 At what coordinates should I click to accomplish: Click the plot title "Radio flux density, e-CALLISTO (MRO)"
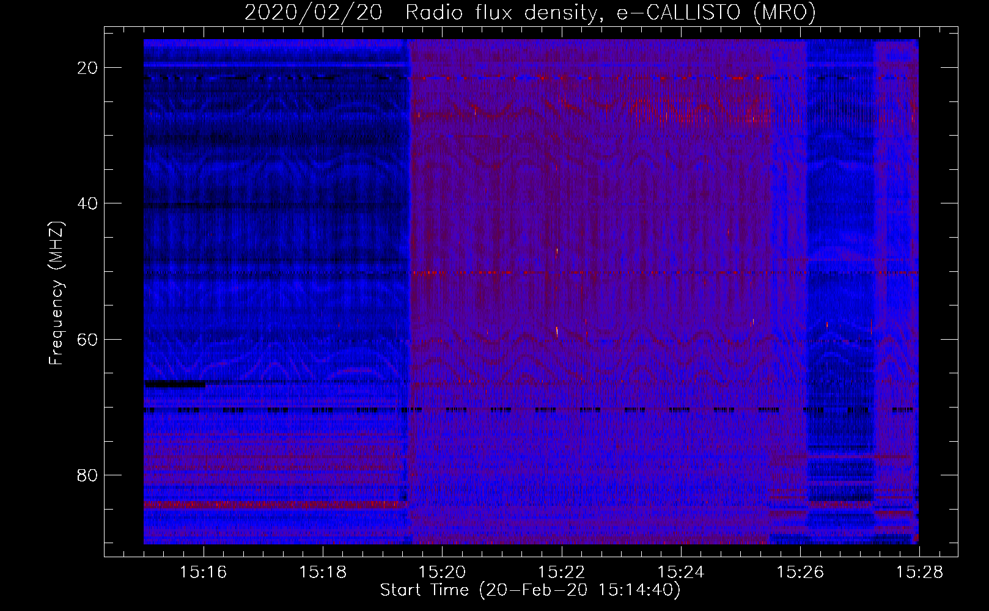pos(610,13)
